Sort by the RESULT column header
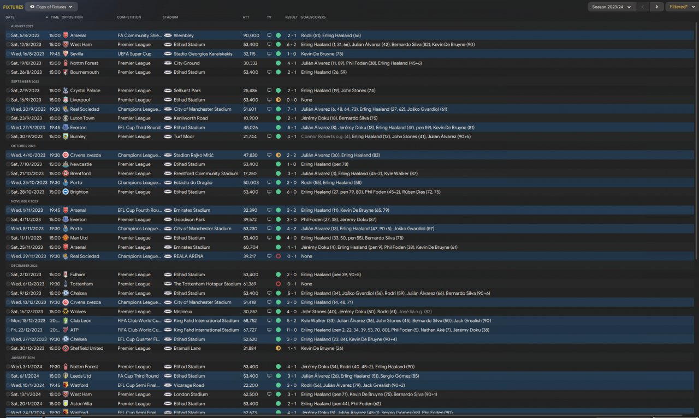This screenshot has width=699, height=418. coord(292,17)
